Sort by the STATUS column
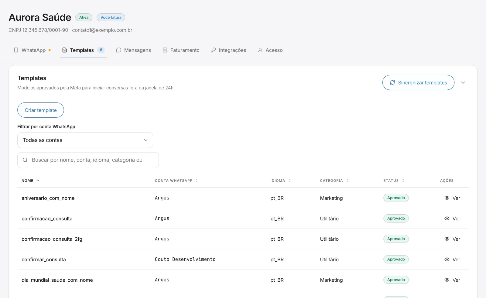 pyautogui.click(x=394, y=180)
